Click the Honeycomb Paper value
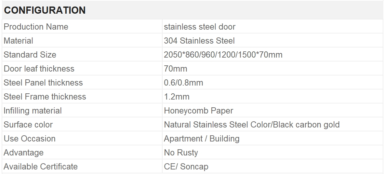 [x=198, y=111]
